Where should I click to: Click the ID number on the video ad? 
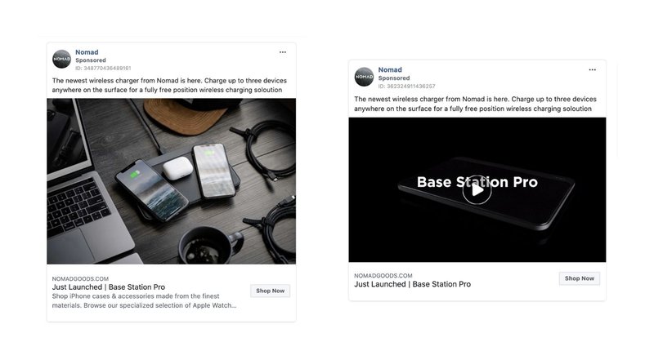pos(406,86)
